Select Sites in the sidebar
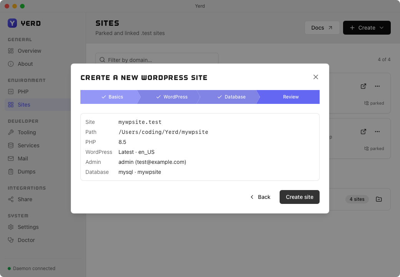The width and height of the screenshot is (400, 277). (x=38, y=105)
